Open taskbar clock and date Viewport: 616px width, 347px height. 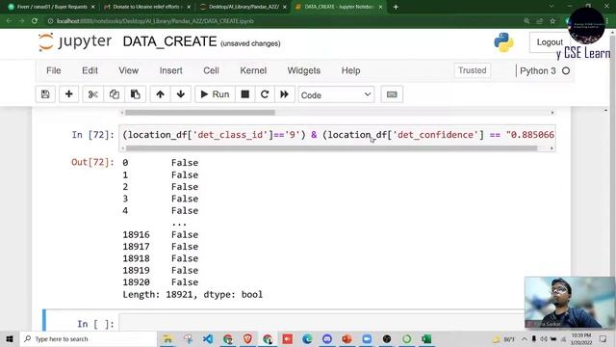(581, 338)
